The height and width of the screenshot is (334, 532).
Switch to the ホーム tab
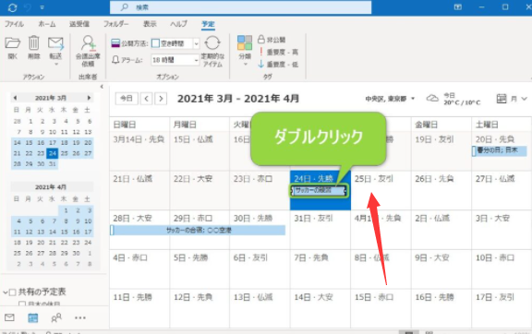pyautogui.click(x=47, y=24)
